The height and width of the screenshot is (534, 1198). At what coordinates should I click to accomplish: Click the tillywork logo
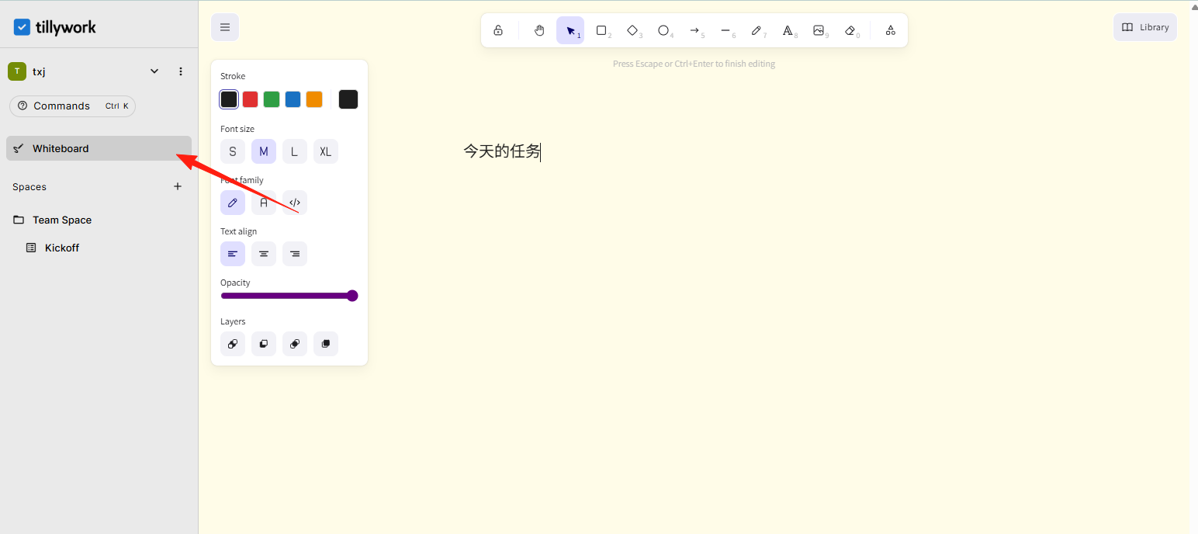point(55,27)
